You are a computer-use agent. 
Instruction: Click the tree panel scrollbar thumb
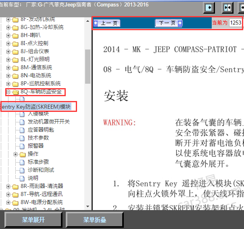(88, 67)
